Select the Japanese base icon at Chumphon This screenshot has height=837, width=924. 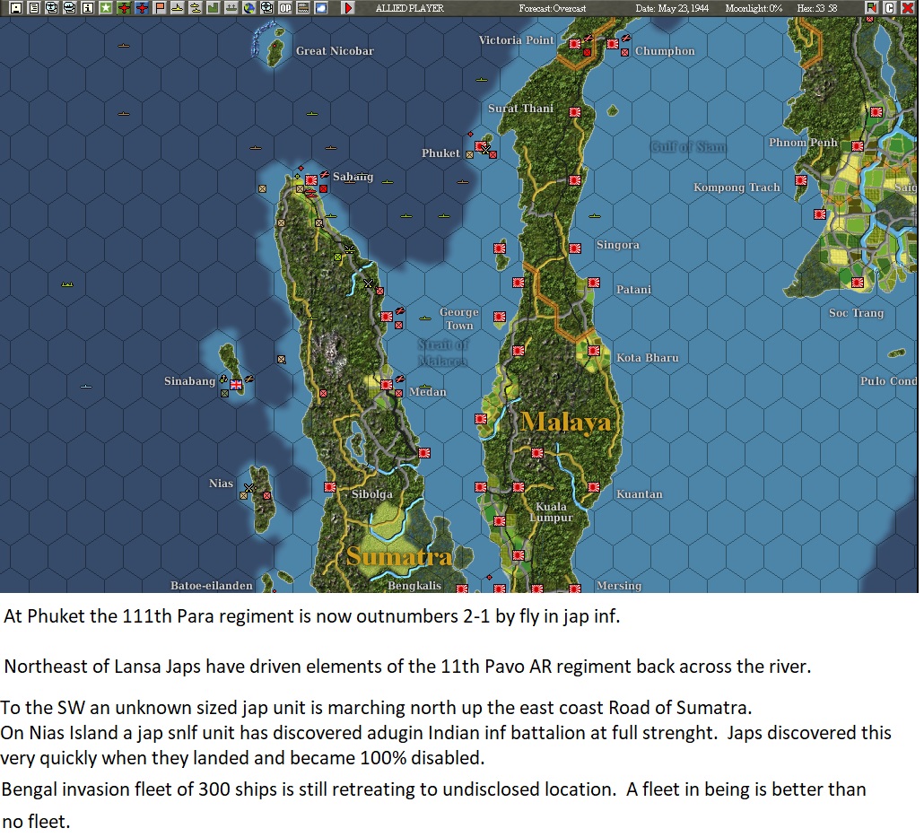(x=613, y=44)
